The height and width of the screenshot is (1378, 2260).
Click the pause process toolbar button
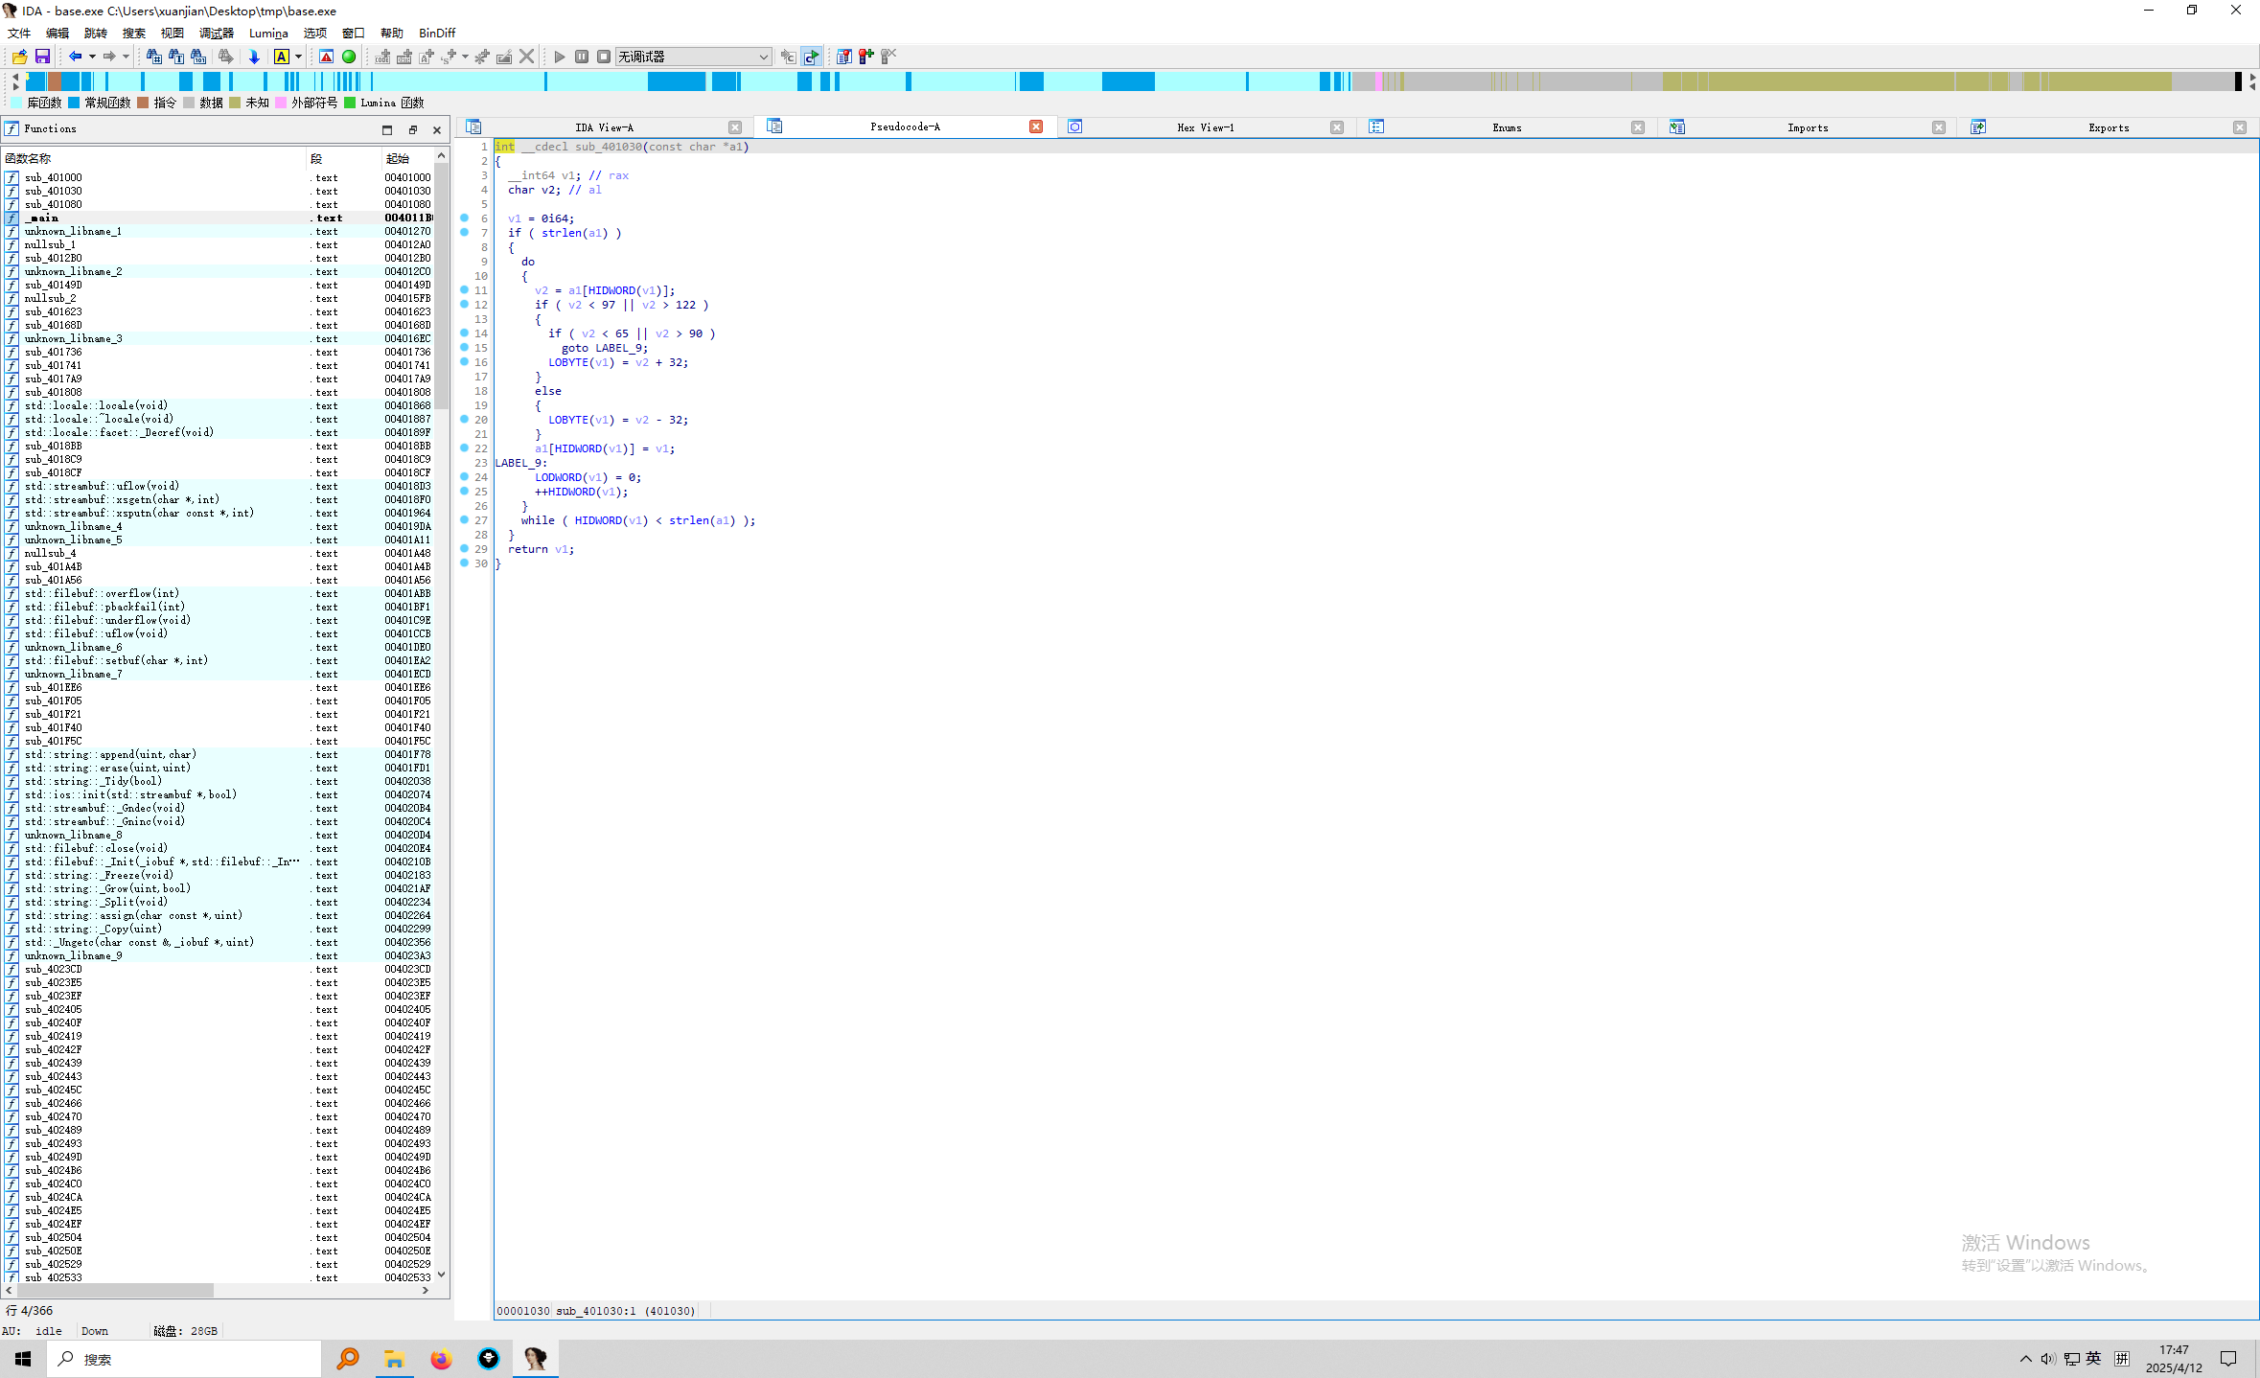(582, 57)
